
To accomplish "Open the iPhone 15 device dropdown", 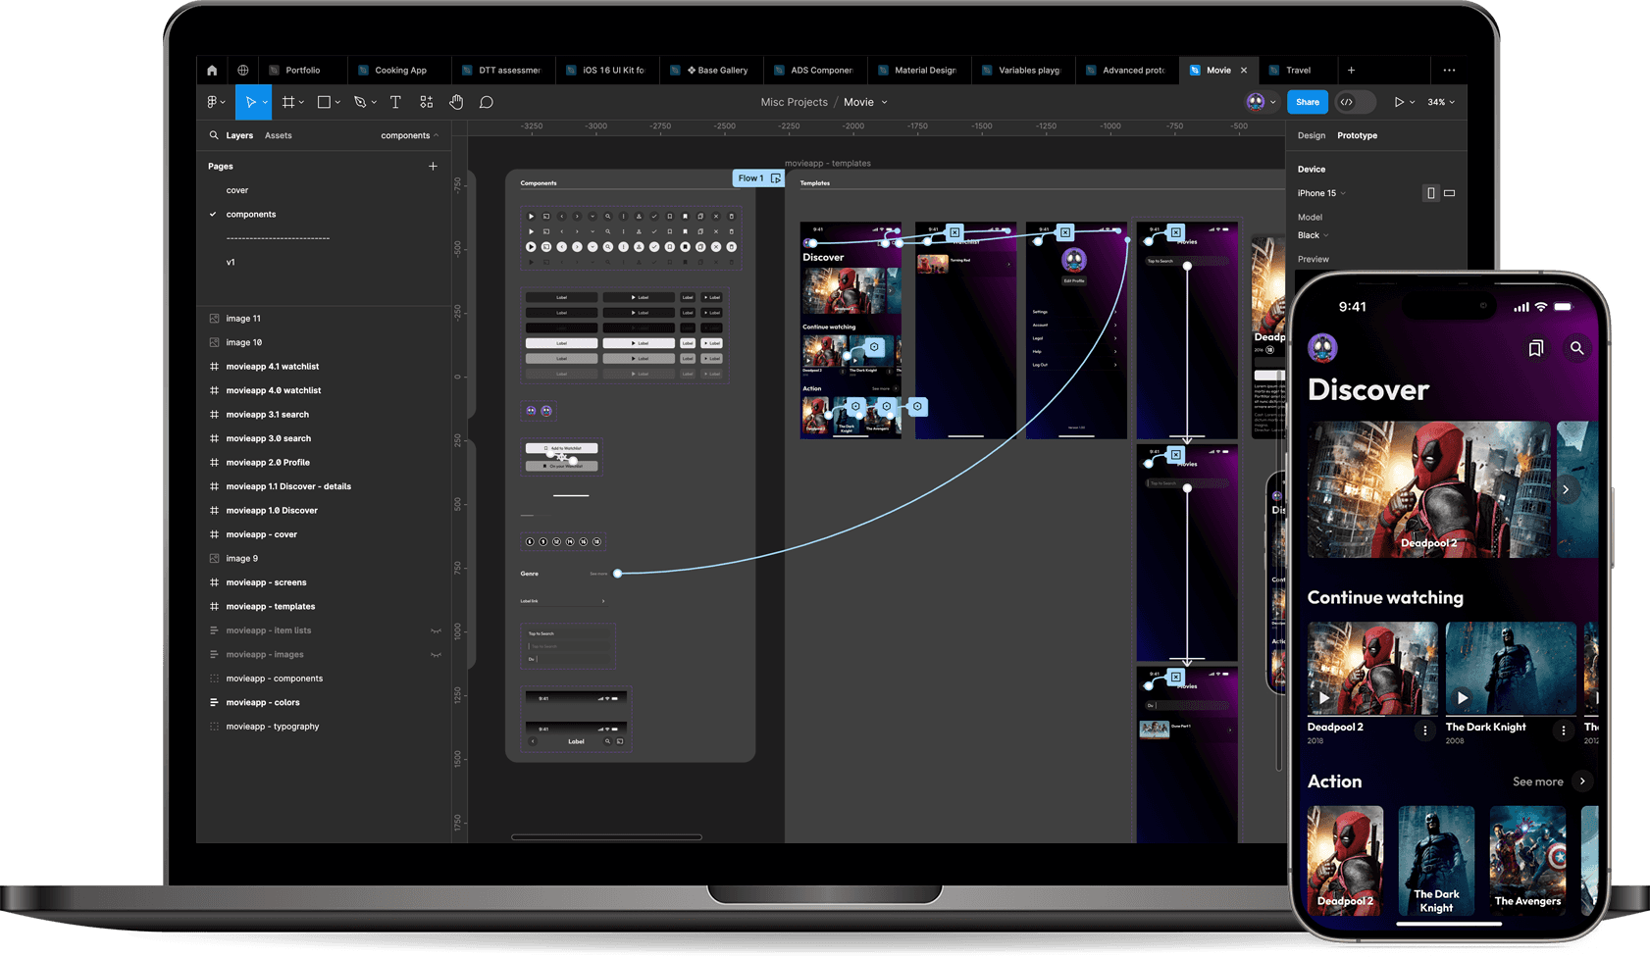I will click(x=1321, y=193).
